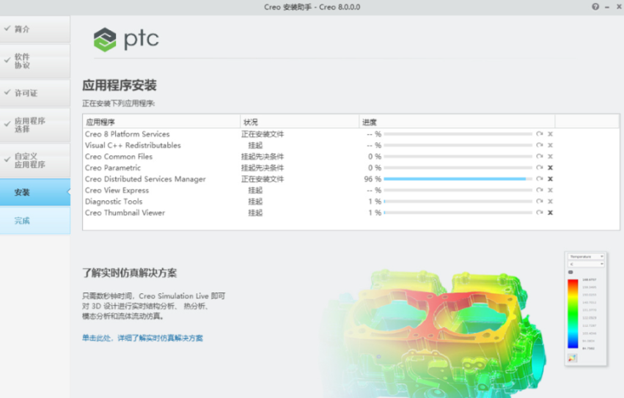Click retry icon for Creo Common Files
The height and width of the screenshot is (398, 624).
[x=539, y=156]
